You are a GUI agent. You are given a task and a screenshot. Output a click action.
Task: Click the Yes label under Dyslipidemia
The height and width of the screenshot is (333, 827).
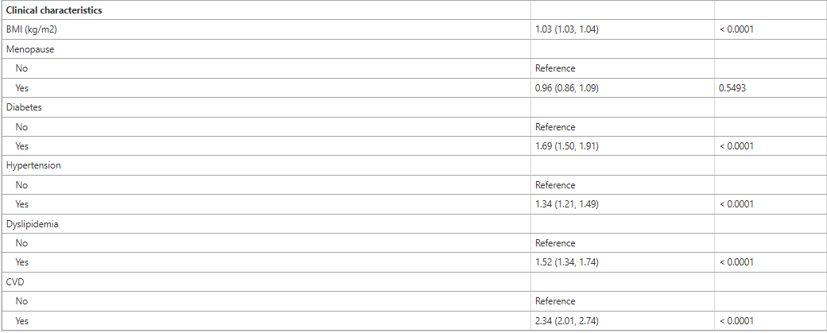22,261
